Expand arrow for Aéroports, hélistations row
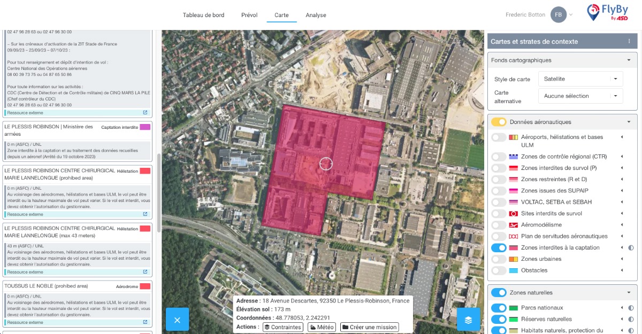642x334 pixels. point(622,137)
